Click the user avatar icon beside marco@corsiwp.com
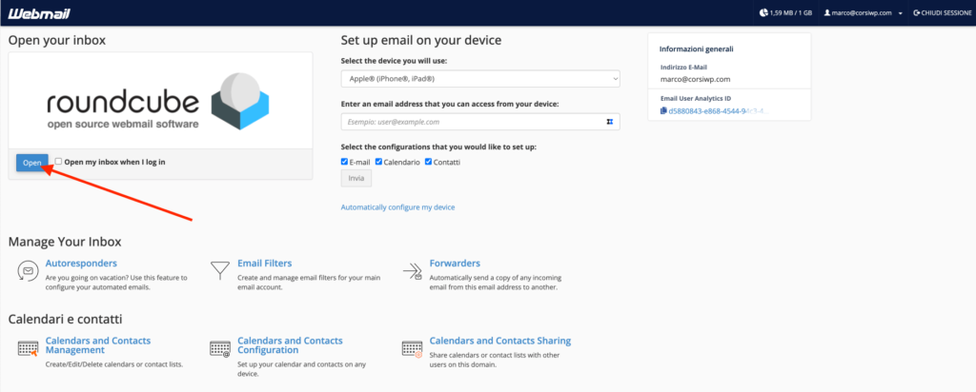The image size is (976, 392). (x=826, y=12)
